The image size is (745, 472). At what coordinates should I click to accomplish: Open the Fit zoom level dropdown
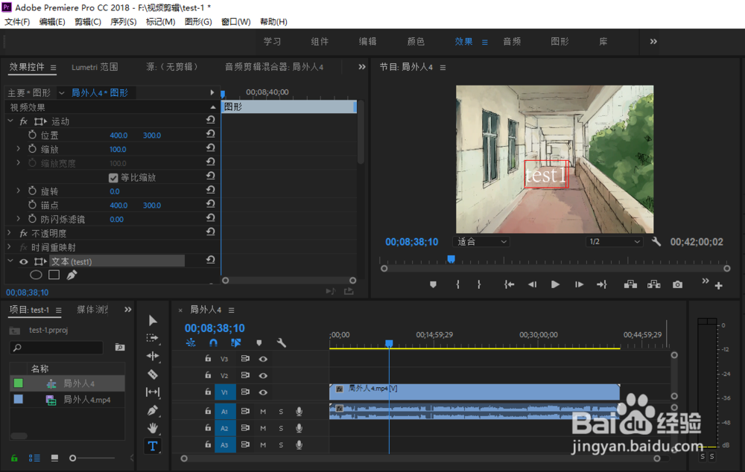coord(481,242)
